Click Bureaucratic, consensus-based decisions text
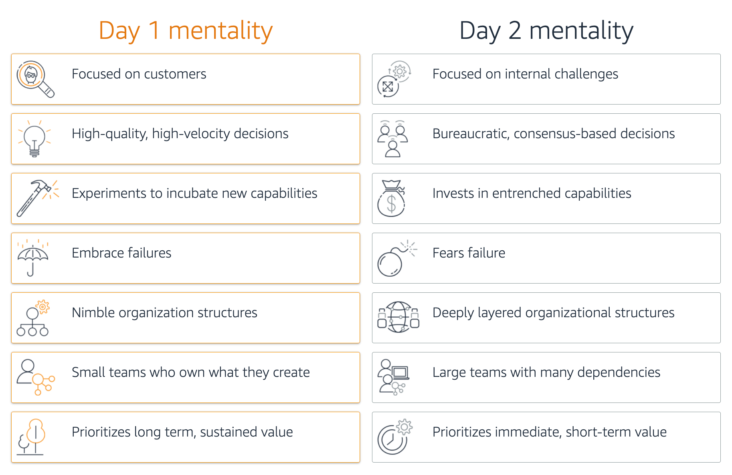The height and width of the screenshot is (475, 732). pyautogui.click(x=553, y=134)
